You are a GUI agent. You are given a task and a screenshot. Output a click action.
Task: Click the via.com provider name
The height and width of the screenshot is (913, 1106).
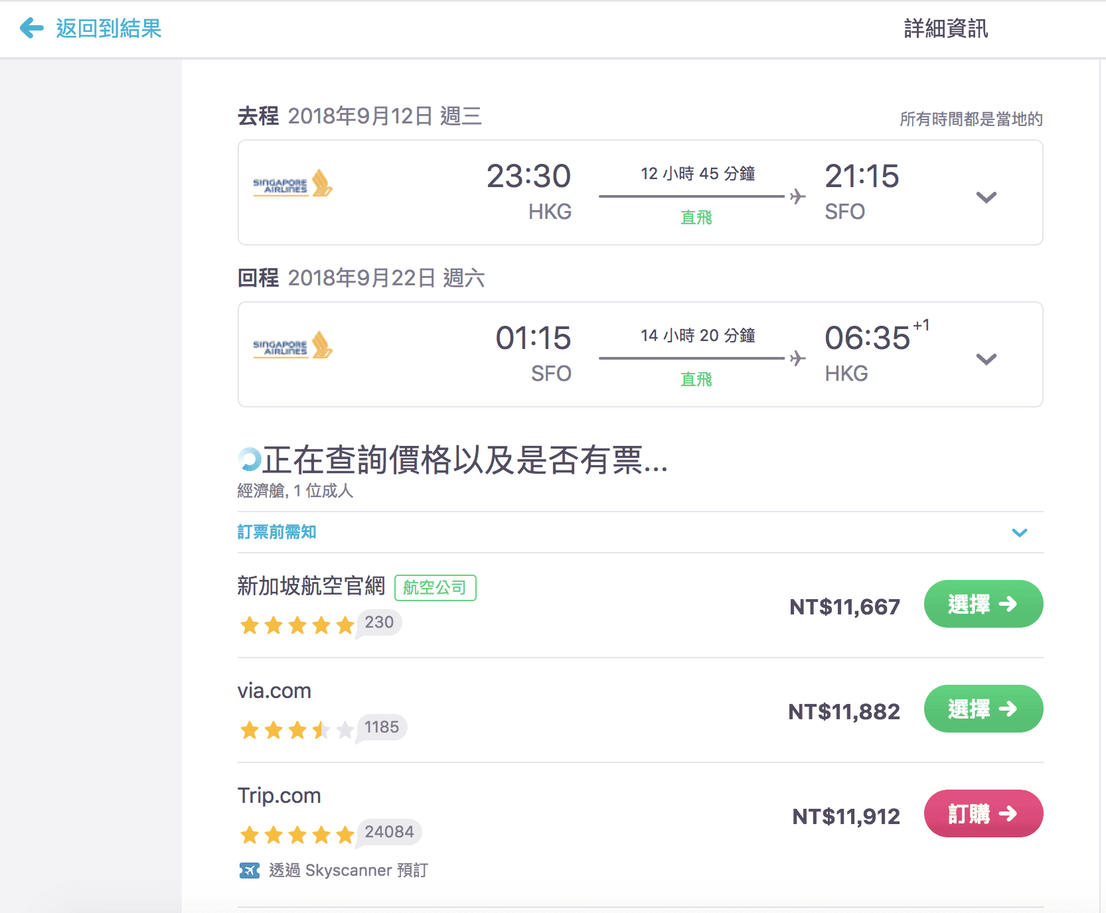(x=274, y=691)
